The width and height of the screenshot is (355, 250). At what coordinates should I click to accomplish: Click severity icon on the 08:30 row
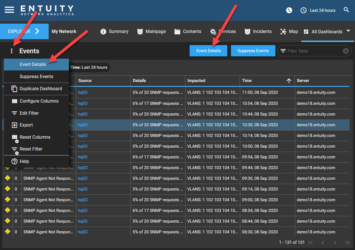8,231
